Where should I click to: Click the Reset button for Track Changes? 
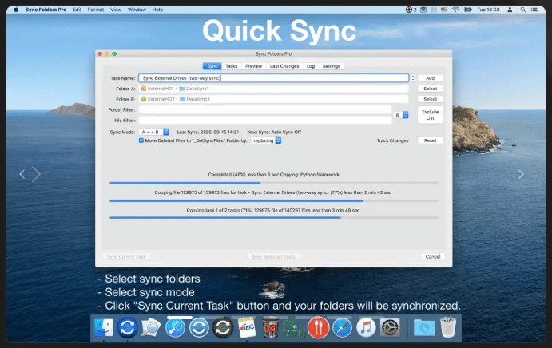431,140
